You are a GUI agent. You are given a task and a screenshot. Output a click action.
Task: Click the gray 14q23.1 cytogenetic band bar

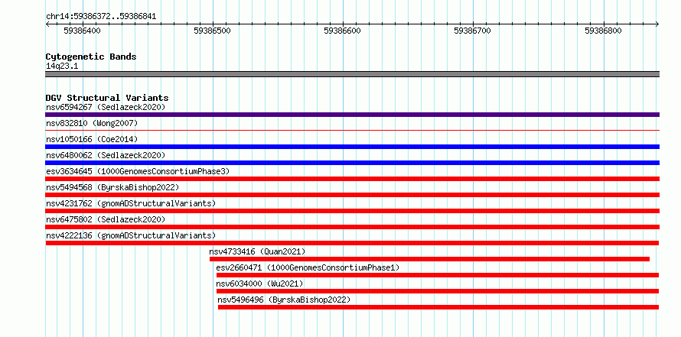pos(352,74)
